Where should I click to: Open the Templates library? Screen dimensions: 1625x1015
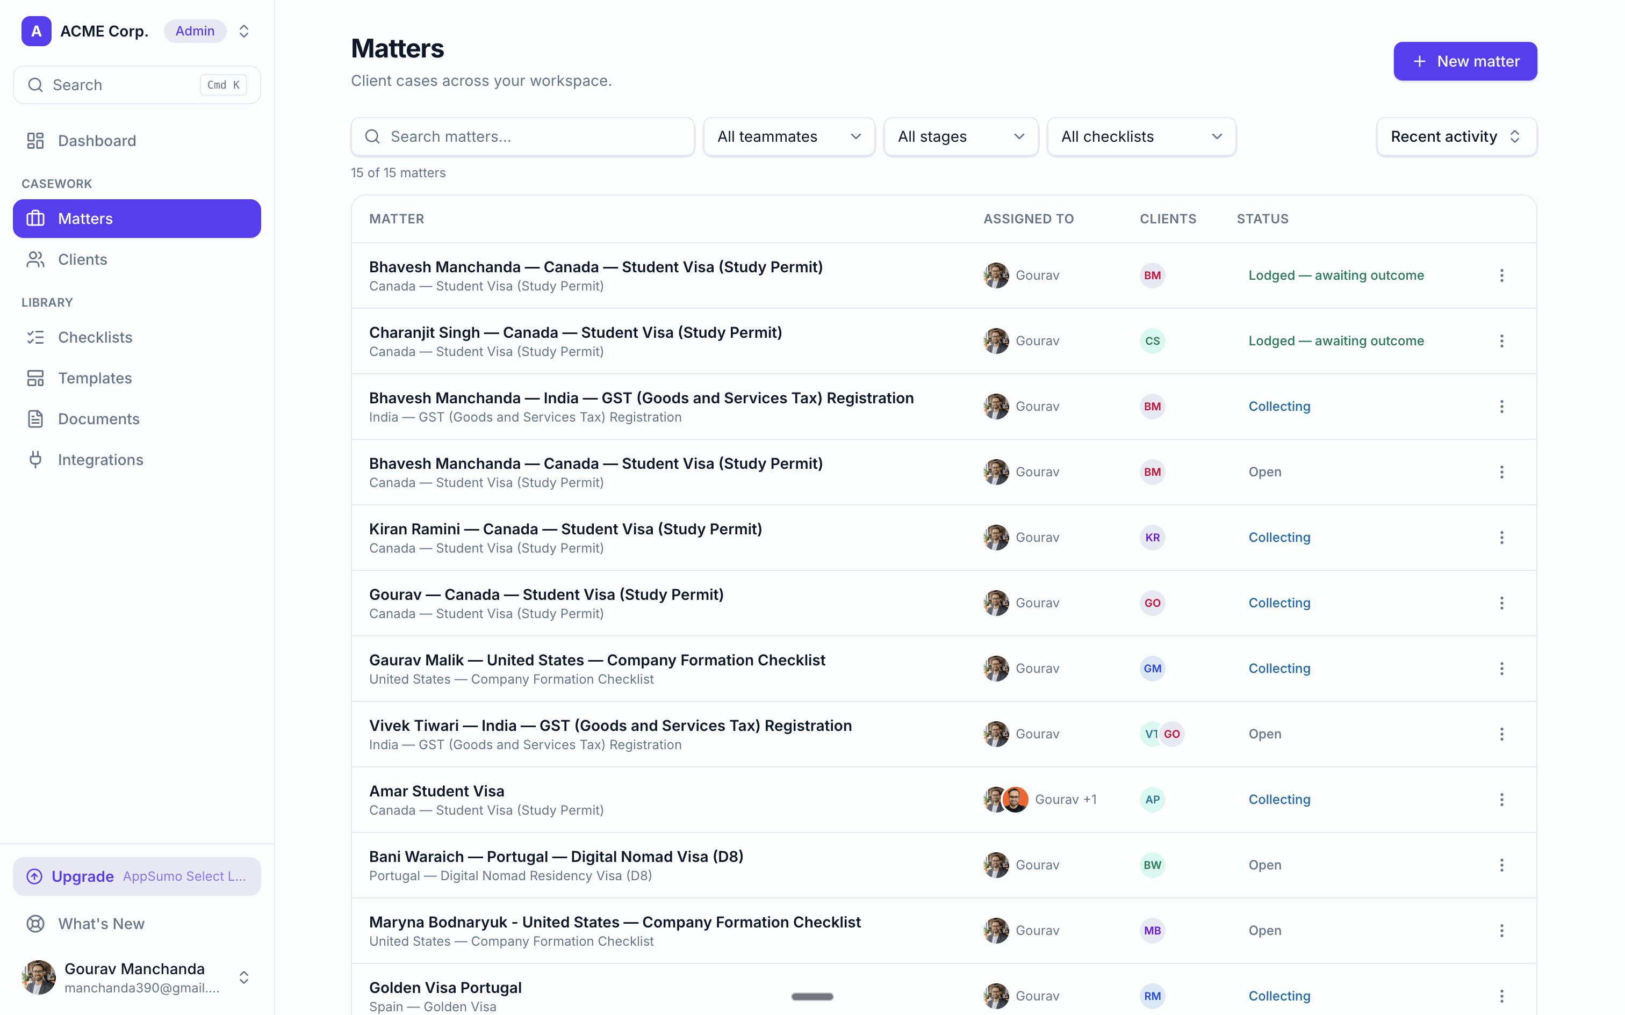[137, 378]
